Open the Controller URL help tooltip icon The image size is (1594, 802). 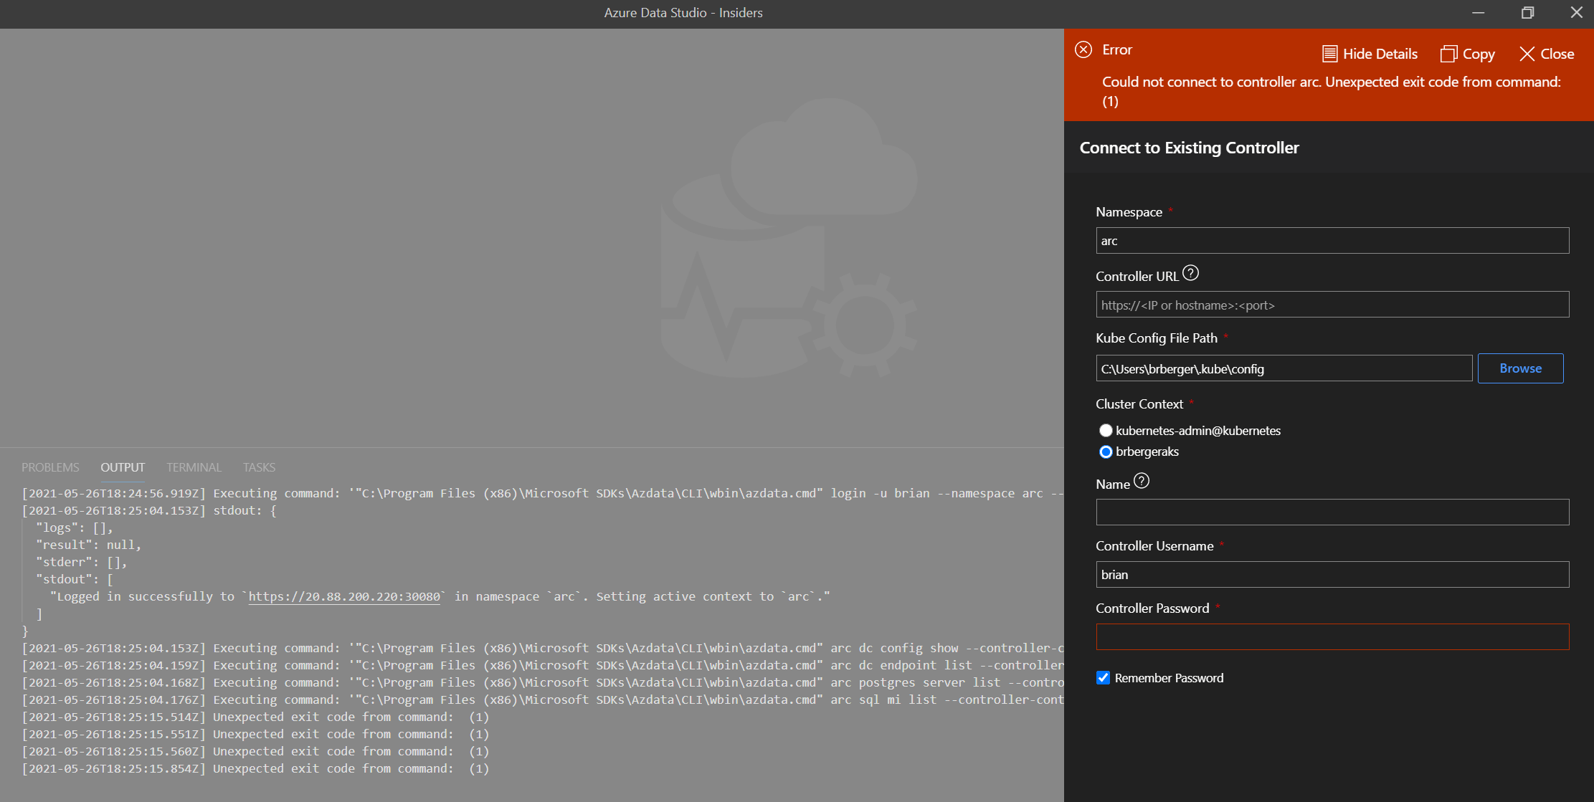point(1191,272)
